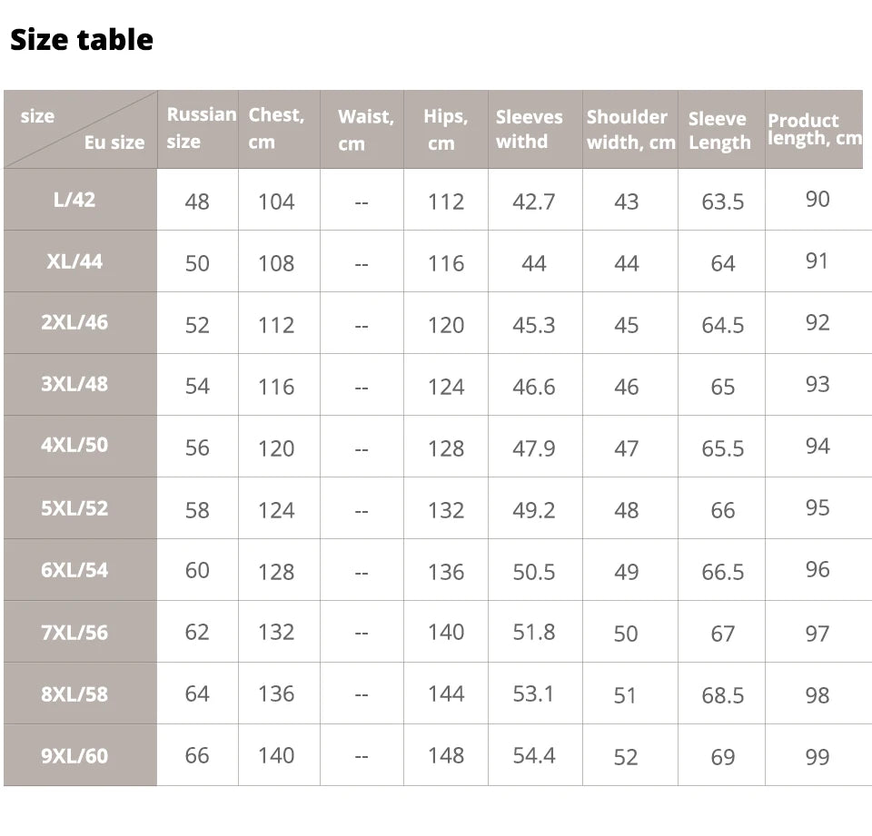The height and width of the screenshot is (836, 872).
Task: Select Russian size 58 for 5XL/52
Action: click(197, 510)
